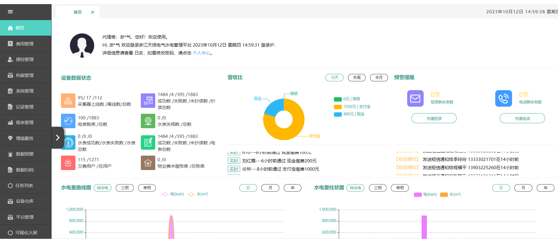Image resolution: width=558 pixels, height=239 pixels.
Task: Select 本周 filter for revenue ratio
Action: (356, 78)
